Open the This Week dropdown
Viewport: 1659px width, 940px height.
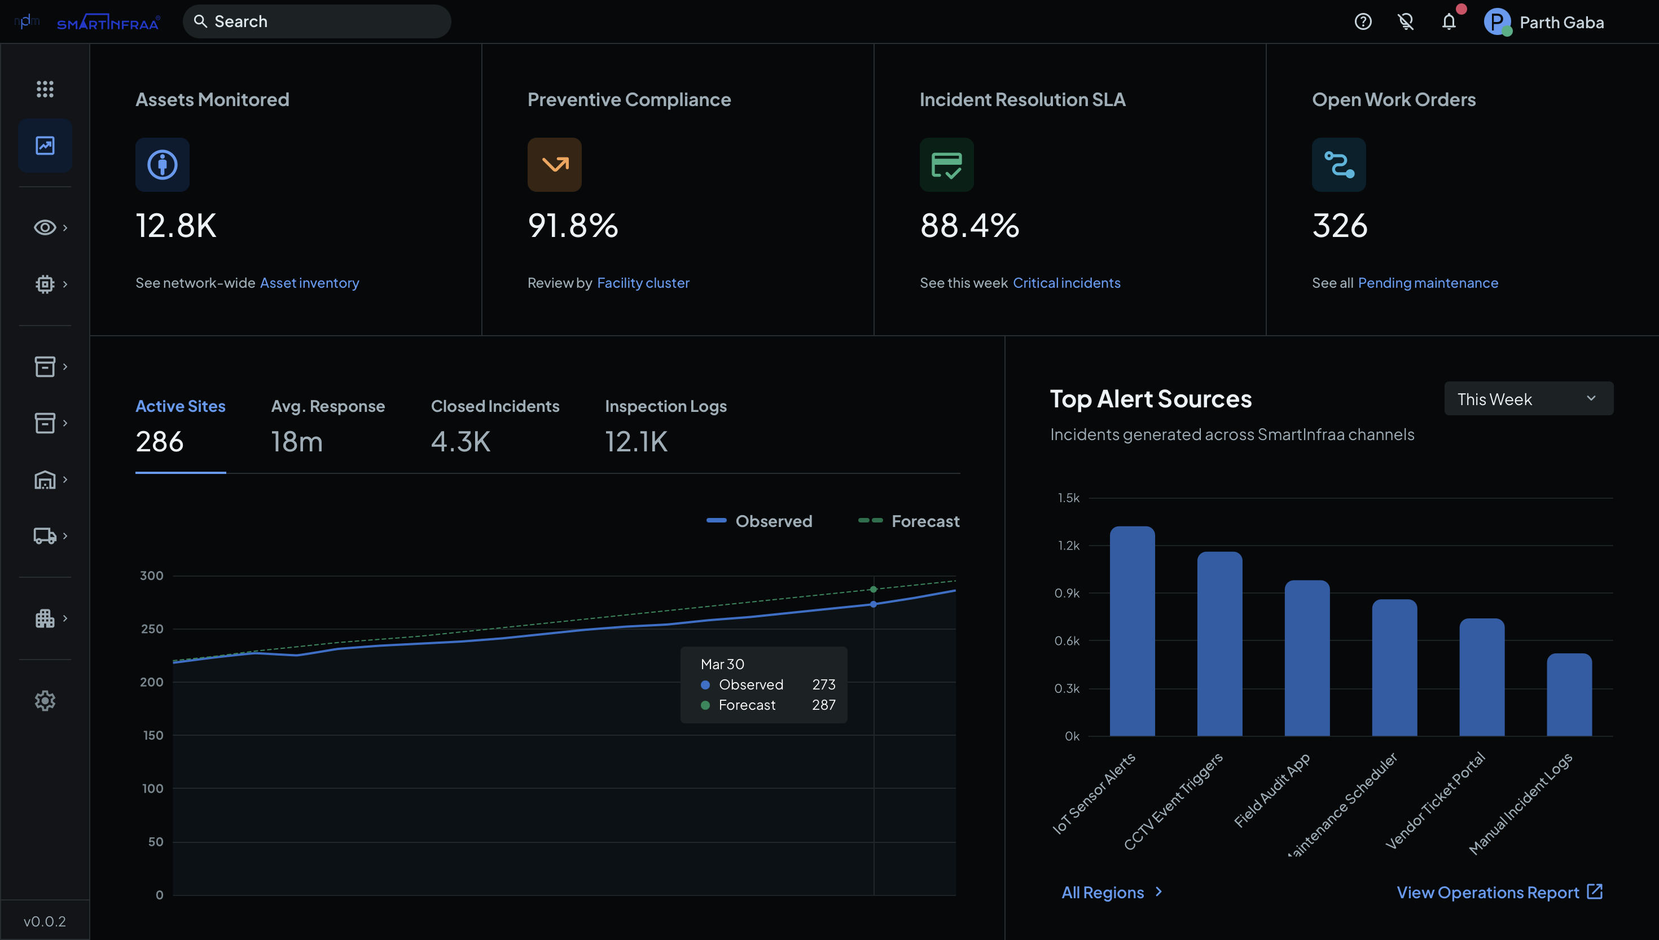1528,398
